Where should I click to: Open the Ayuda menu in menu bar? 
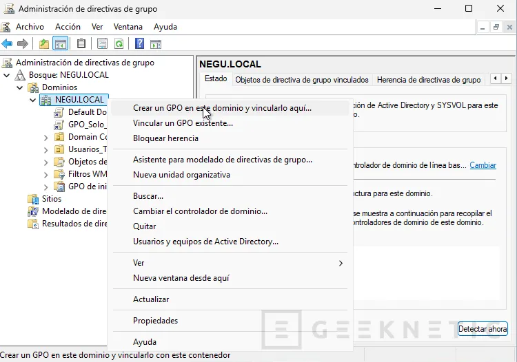[x=165, y=27]
